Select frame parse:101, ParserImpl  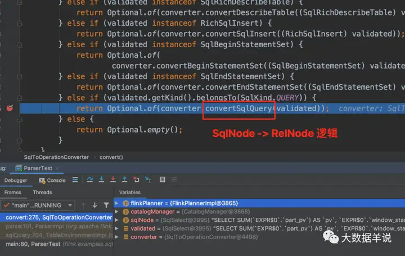[57, 226]
